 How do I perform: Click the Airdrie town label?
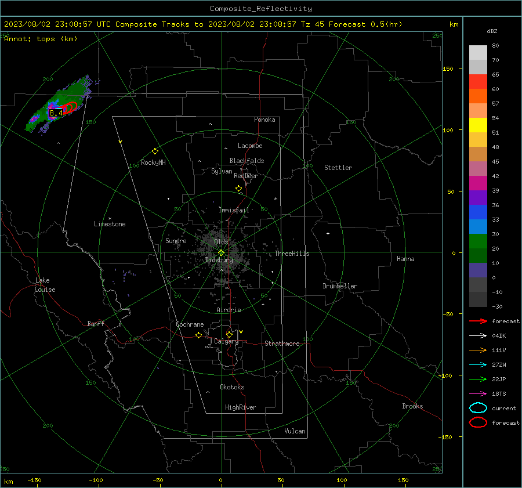(x=229, y=310)
